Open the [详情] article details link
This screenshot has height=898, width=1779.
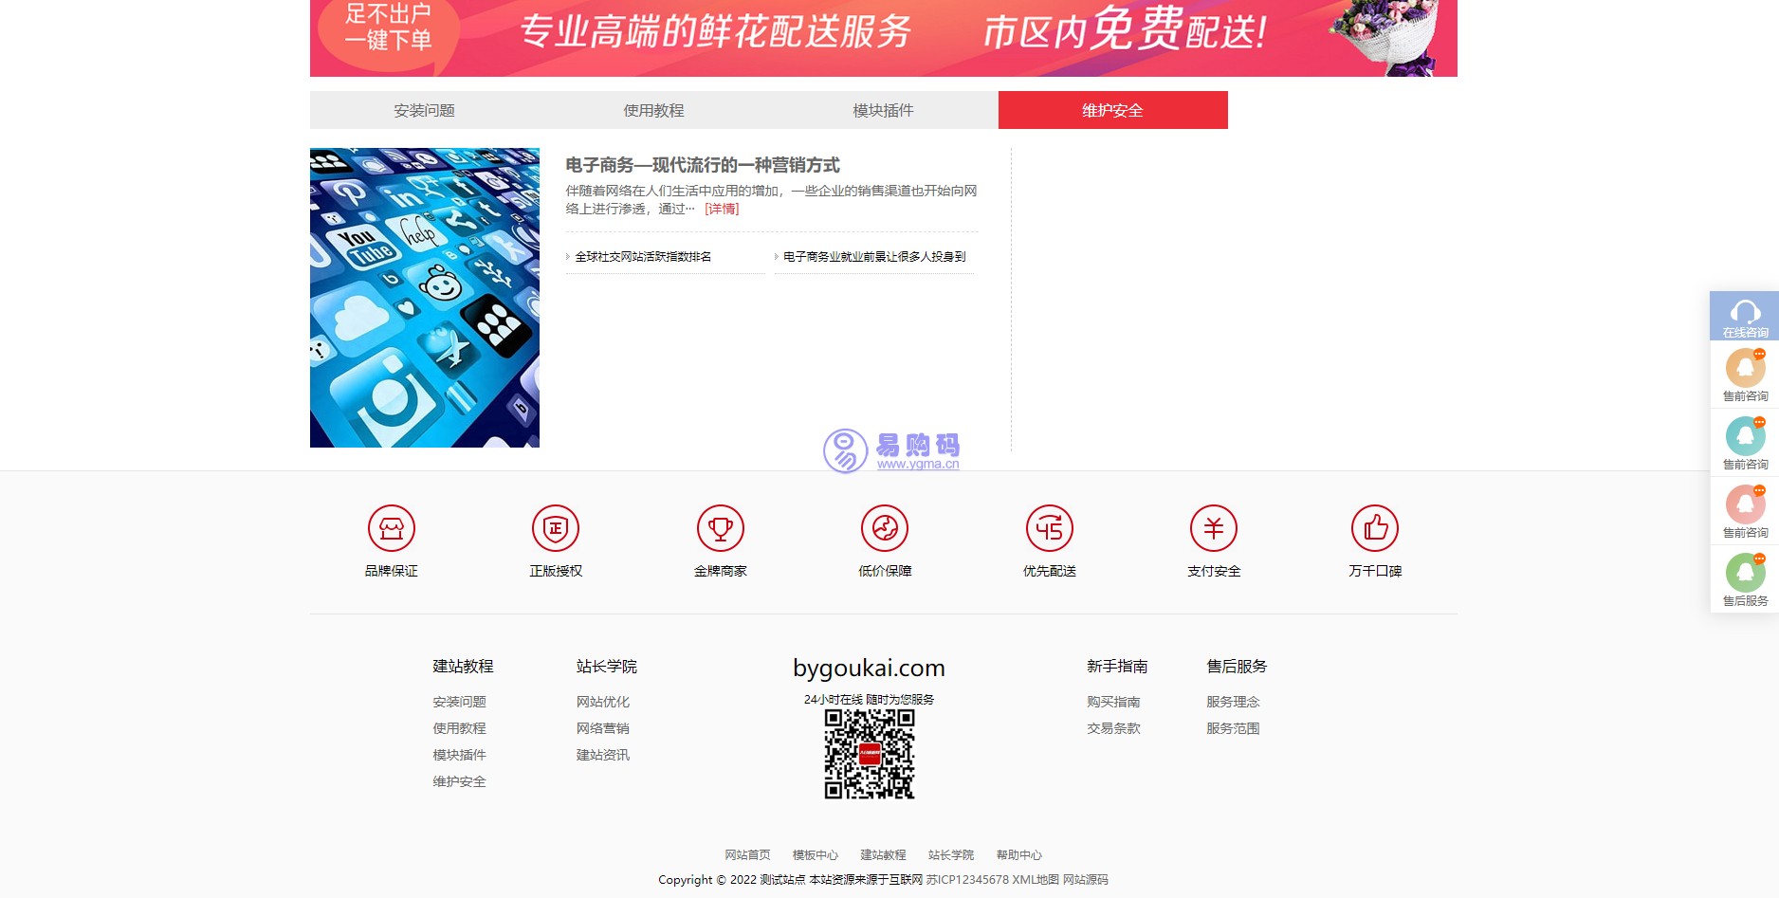pos(722,209)
